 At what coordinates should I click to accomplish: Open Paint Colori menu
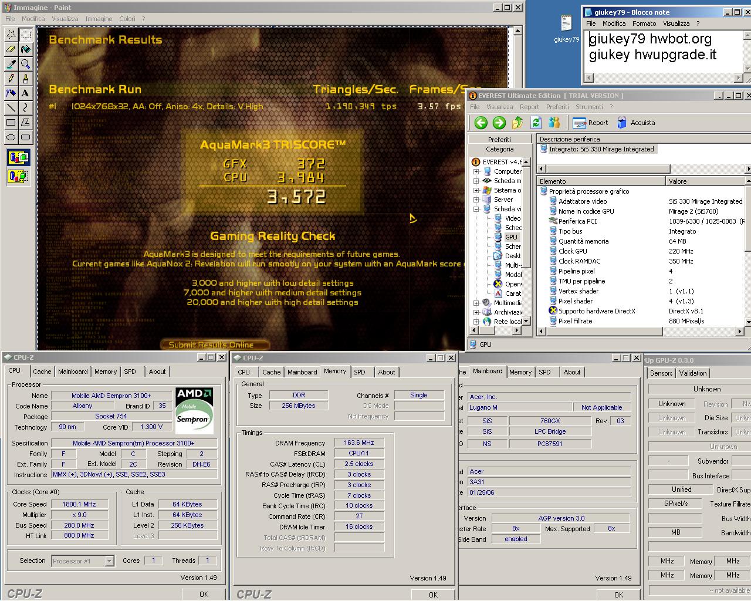coord(127,19)
